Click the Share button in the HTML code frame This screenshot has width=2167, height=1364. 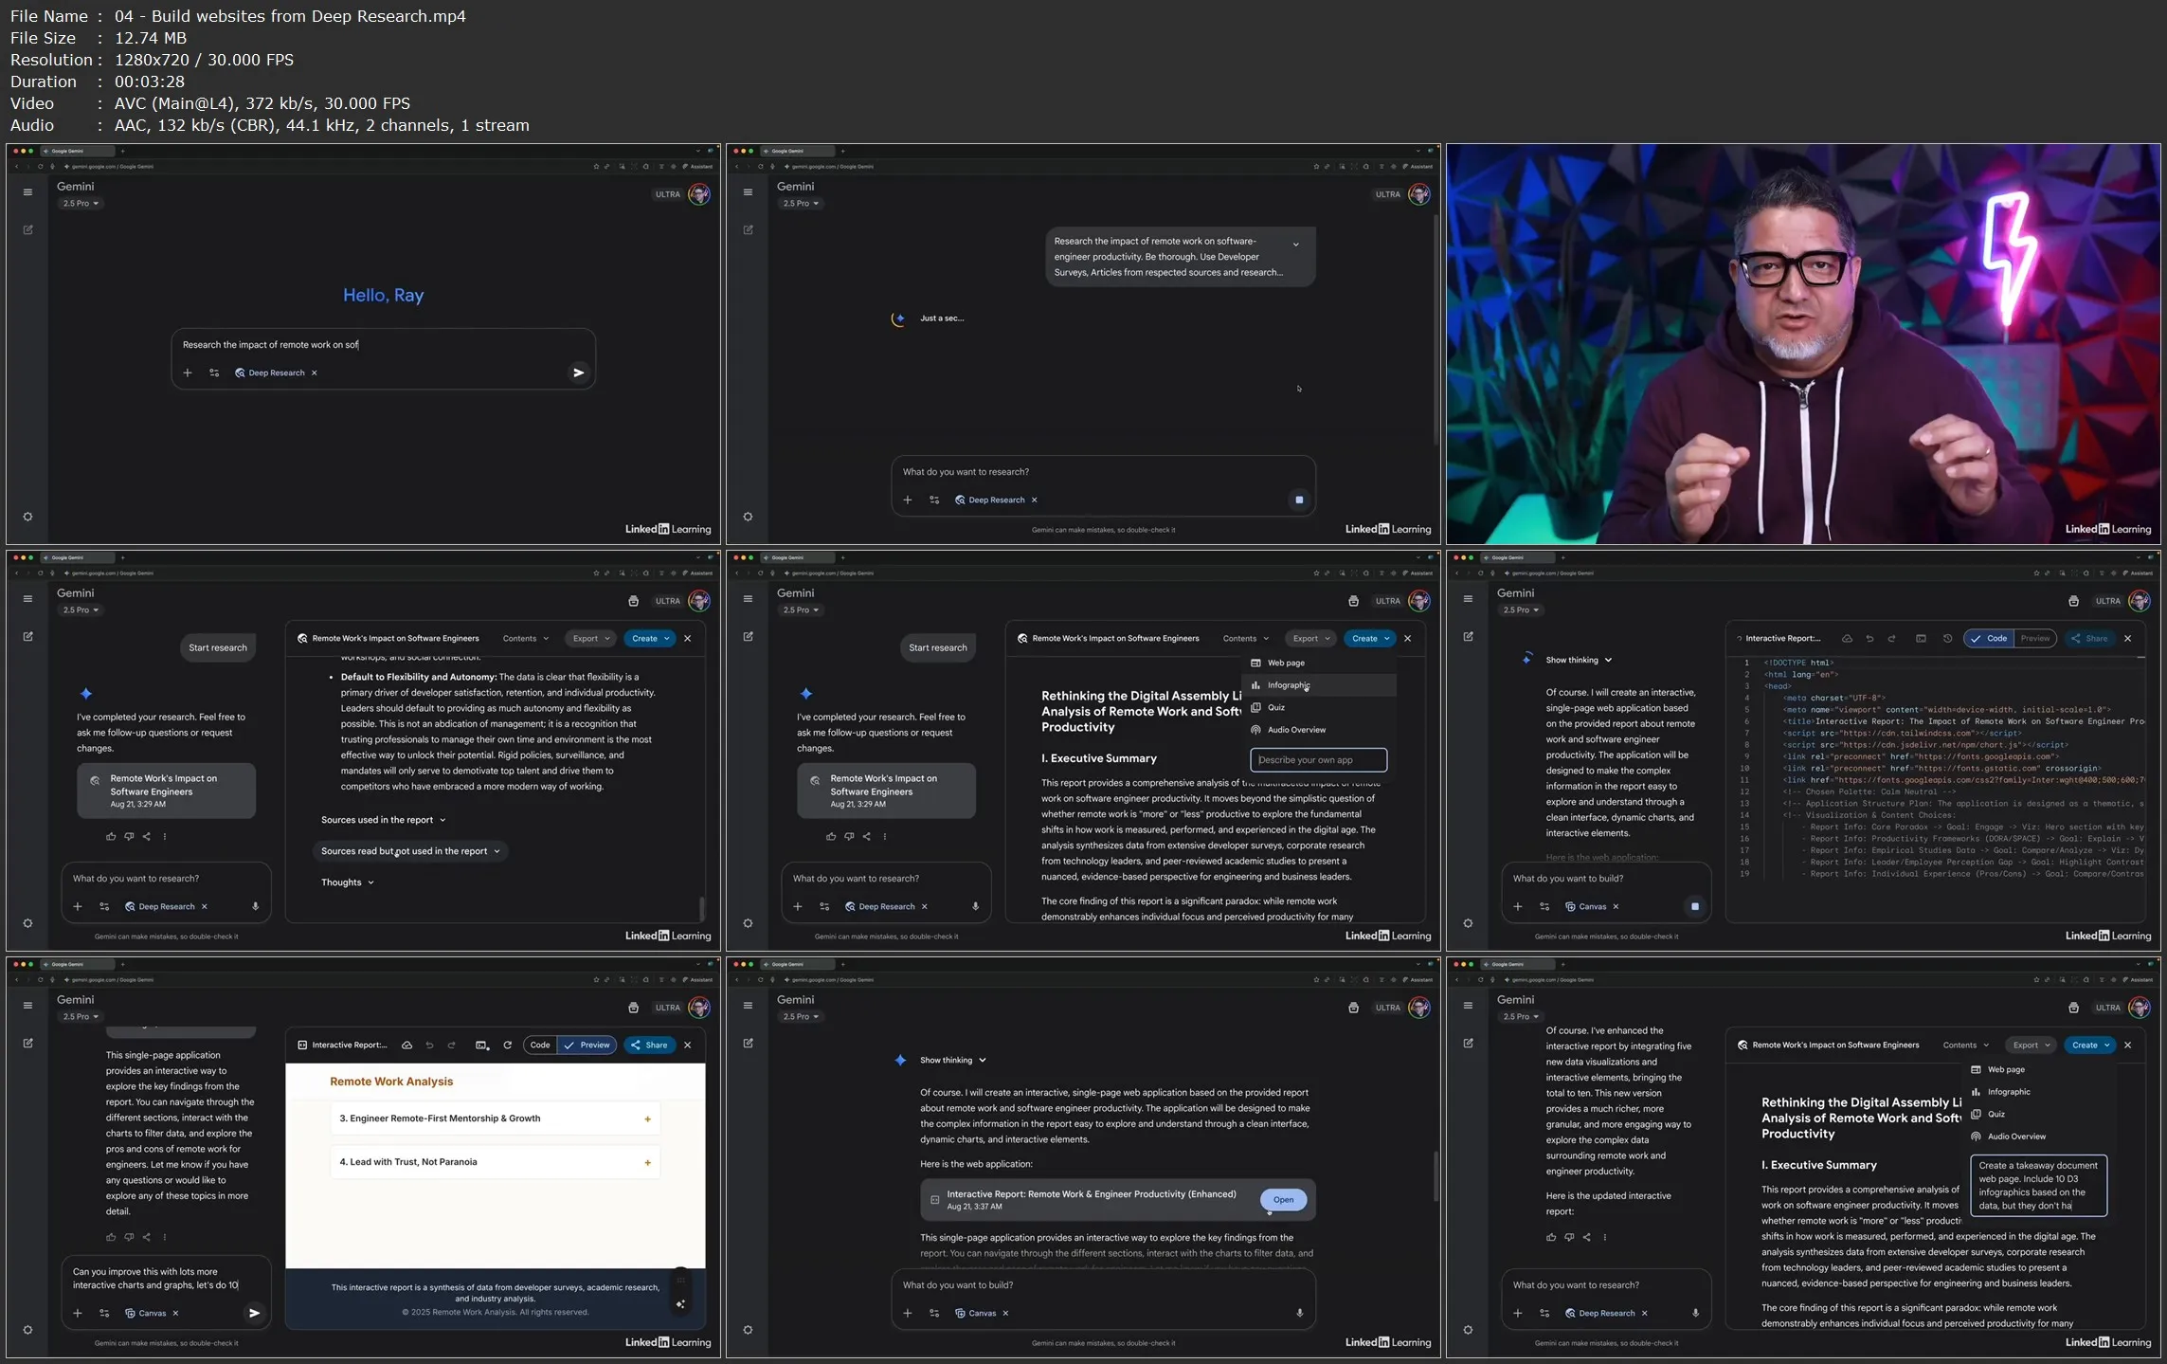(x=2088, y=638)
